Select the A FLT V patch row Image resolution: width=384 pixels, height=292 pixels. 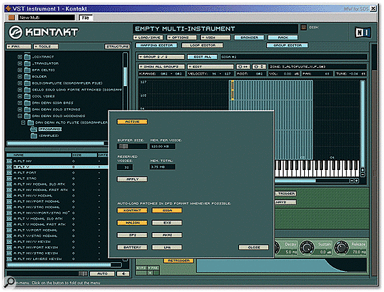coord(58,167)
